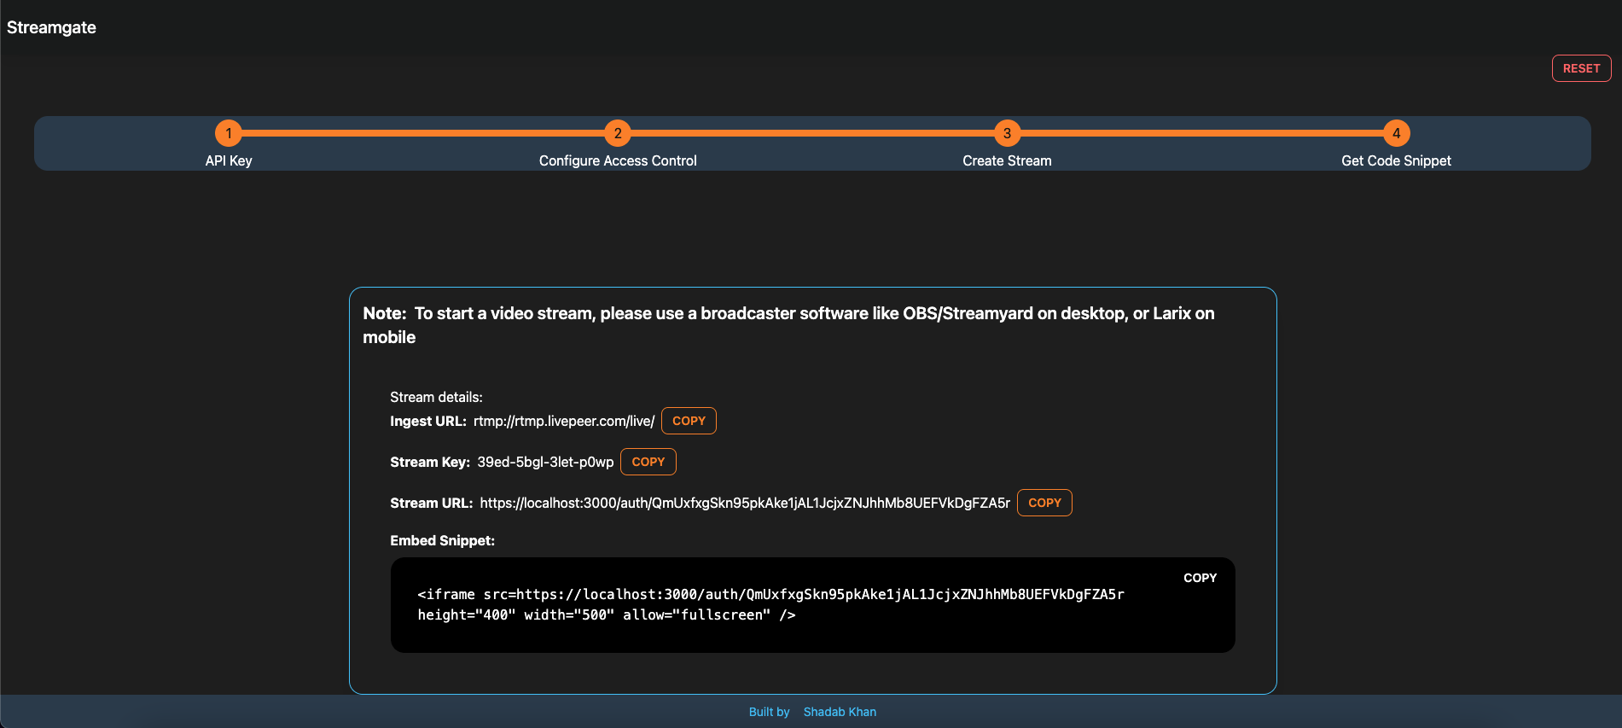Click the Note about broadcaster software
The image size is (1622, 728).
(788, 325)
